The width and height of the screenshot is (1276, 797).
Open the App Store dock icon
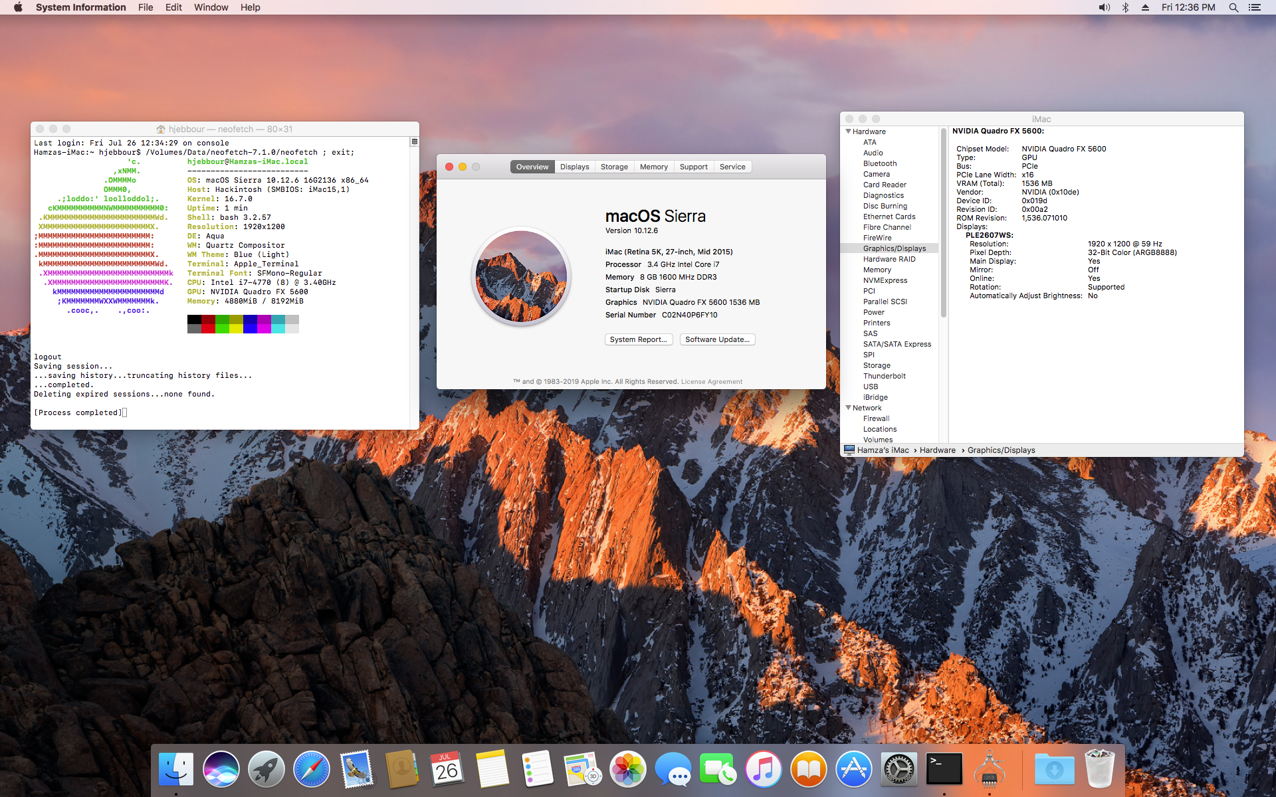(x=853, y=769)
